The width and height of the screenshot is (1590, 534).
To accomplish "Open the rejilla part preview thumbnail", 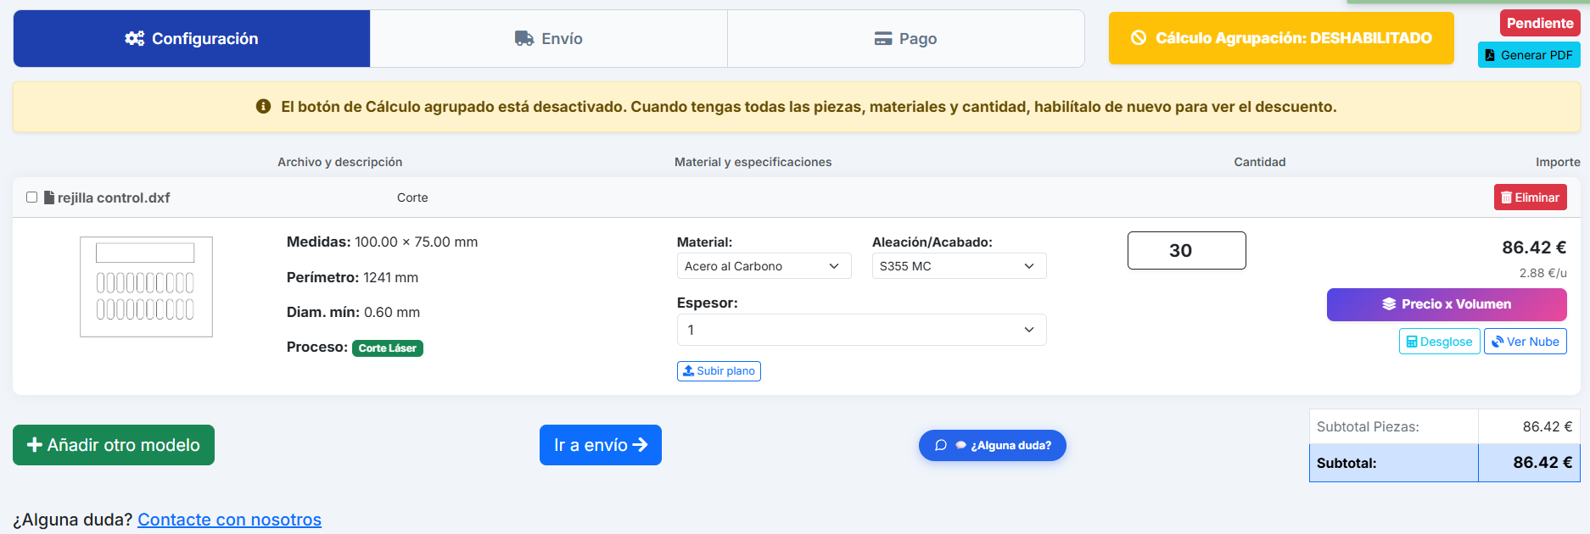I will click(146, 286).
